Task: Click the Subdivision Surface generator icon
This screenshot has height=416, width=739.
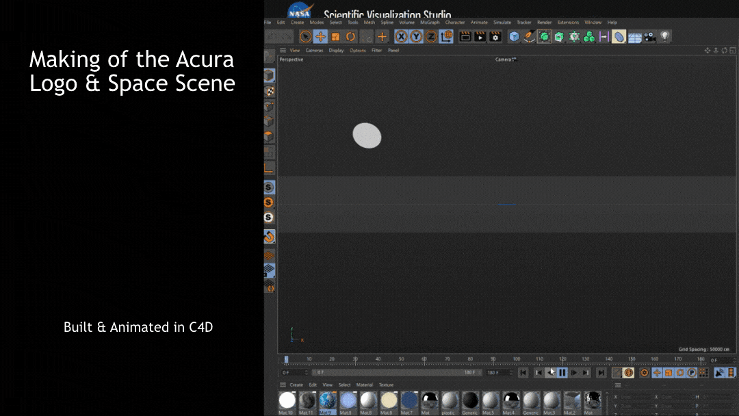Action: pyautogui.click(x=545, y=37)
